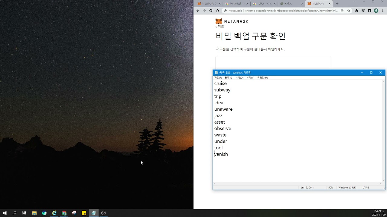Switch to the second MetaMask tab
387x217 pixels.
(237, 4)
